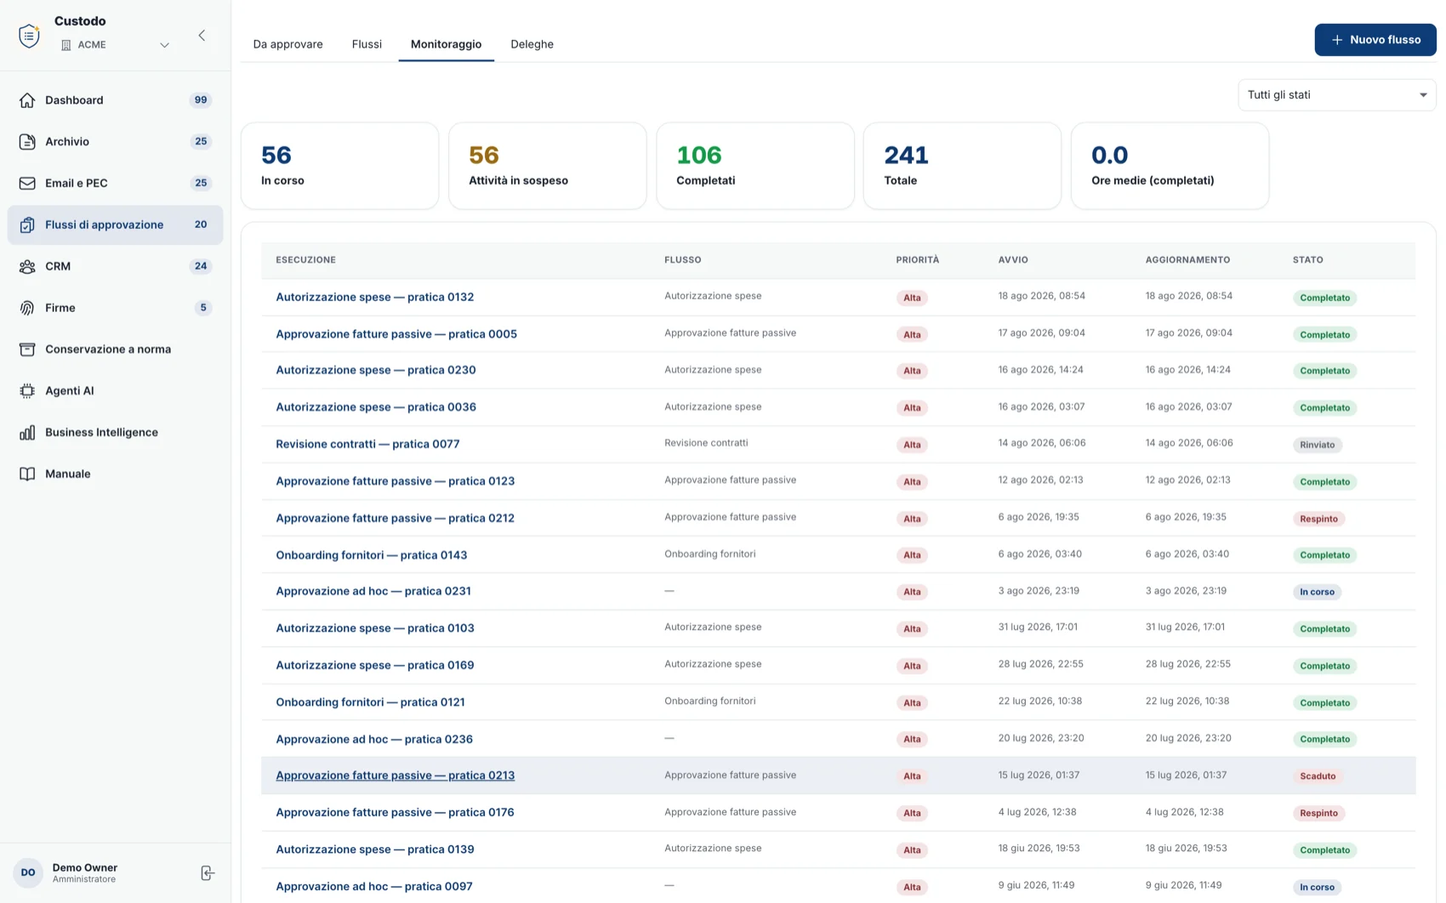Open Approvazione ad hoc — pratica 0231

[x=373, y=591]
